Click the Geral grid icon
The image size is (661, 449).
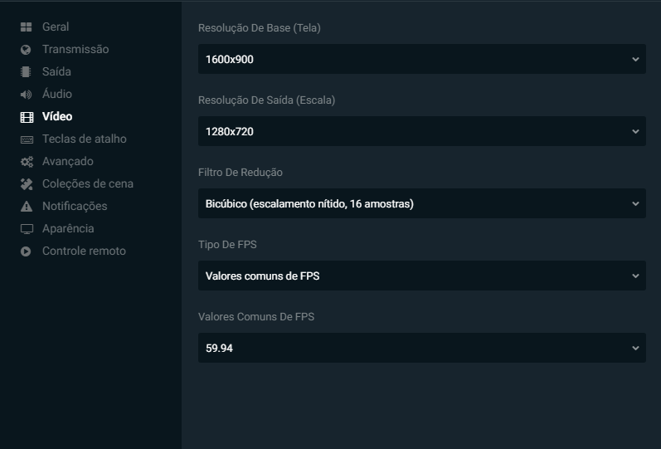click(x=27, y=27)
